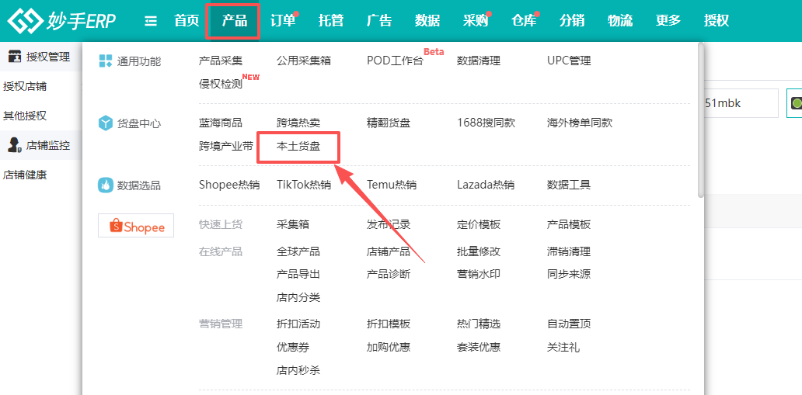Open the 采购 top menu
Viewport: 802px width, 395px height.
tap(476, 21)
